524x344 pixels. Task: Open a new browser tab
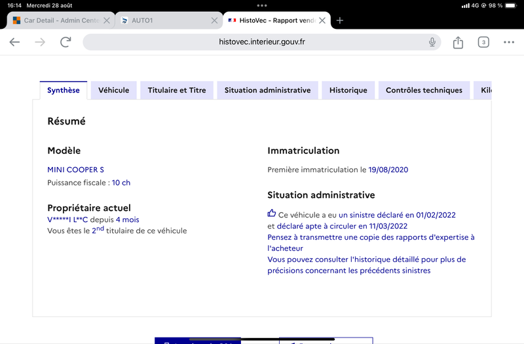tap(340, 20)
